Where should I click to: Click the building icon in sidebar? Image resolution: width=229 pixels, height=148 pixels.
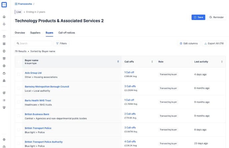coord(4,81)
